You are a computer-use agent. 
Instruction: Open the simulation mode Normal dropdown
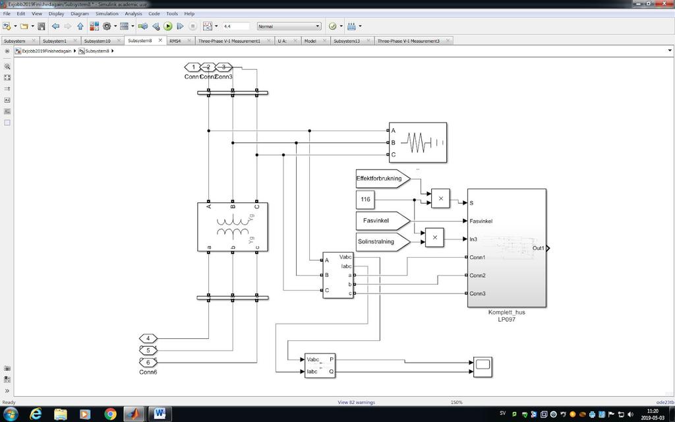[x=289, y=26]
